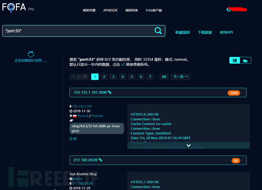Filter by Poland country link
262x190 pixels.
coord(83,116)
